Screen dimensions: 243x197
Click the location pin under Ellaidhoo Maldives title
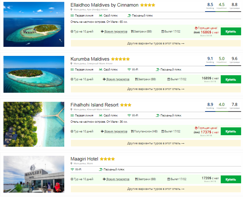click(x=72, y=10)
